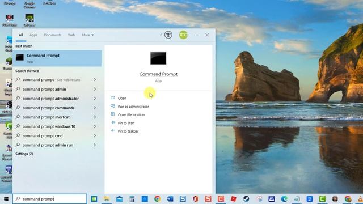Expand the 'command prompt cmd' arrow
Image resolution: width=363 pixels, height=204 pixels.
pyautogui.click(x=95, y=135)
